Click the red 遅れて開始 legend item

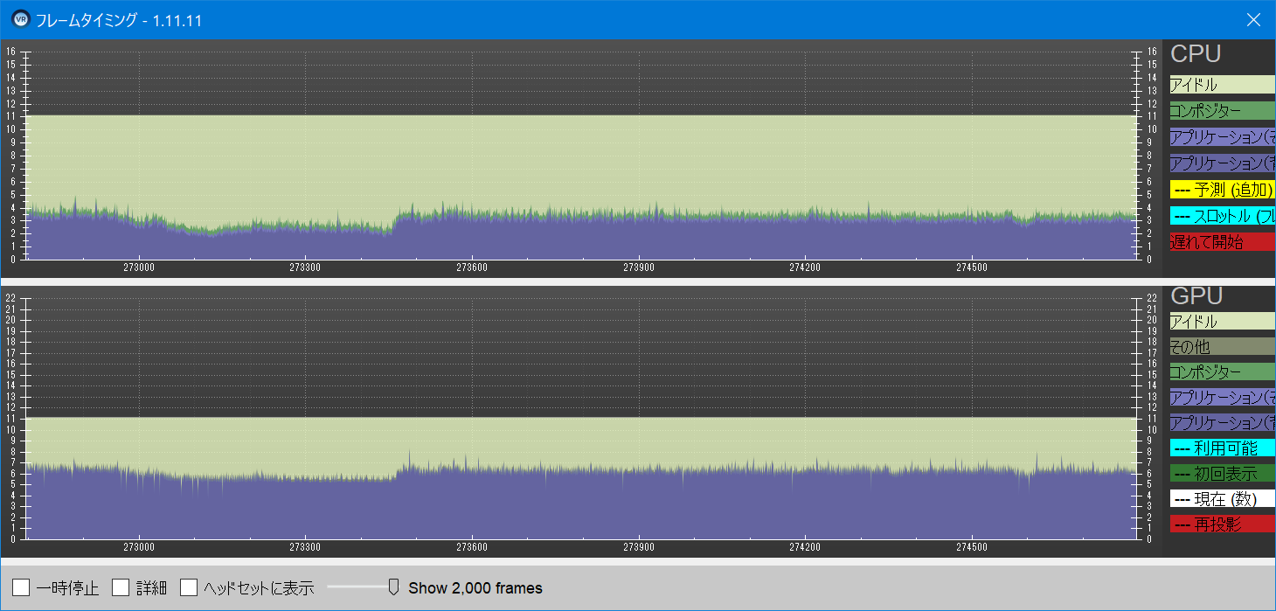(x=1222, y=242)
